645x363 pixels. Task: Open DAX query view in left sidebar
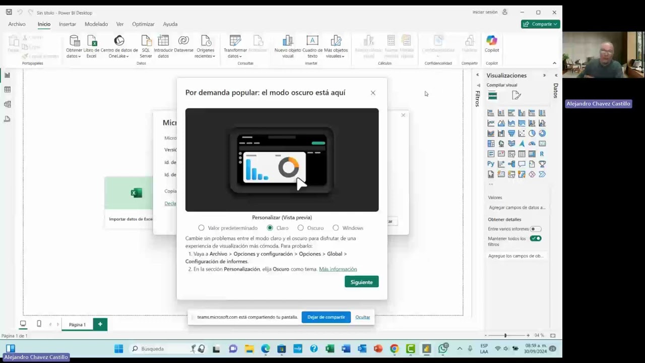(x=7, y=119)
